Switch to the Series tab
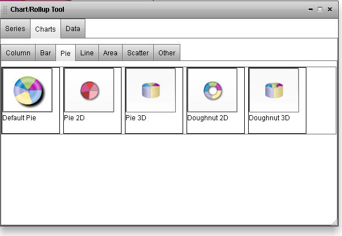The width and height of the screenshot is (342, 236). tap(15, 29)
